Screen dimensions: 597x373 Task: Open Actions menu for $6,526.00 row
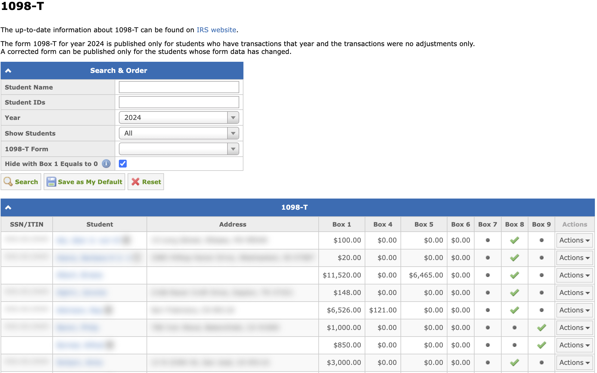[x=574, y=310]
